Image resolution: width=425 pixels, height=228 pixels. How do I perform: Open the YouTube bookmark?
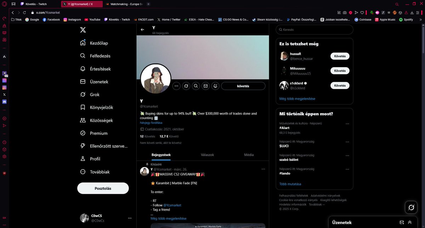coord(92,20)
